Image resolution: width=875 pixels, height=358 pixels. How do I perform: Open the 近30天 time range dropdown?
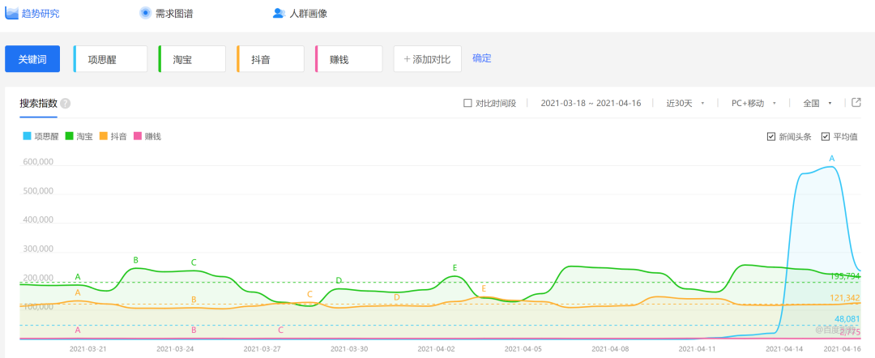685,104
